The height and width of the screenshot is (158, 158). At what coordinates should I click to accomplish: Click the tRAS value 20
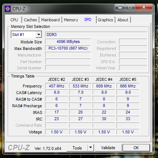80,112
